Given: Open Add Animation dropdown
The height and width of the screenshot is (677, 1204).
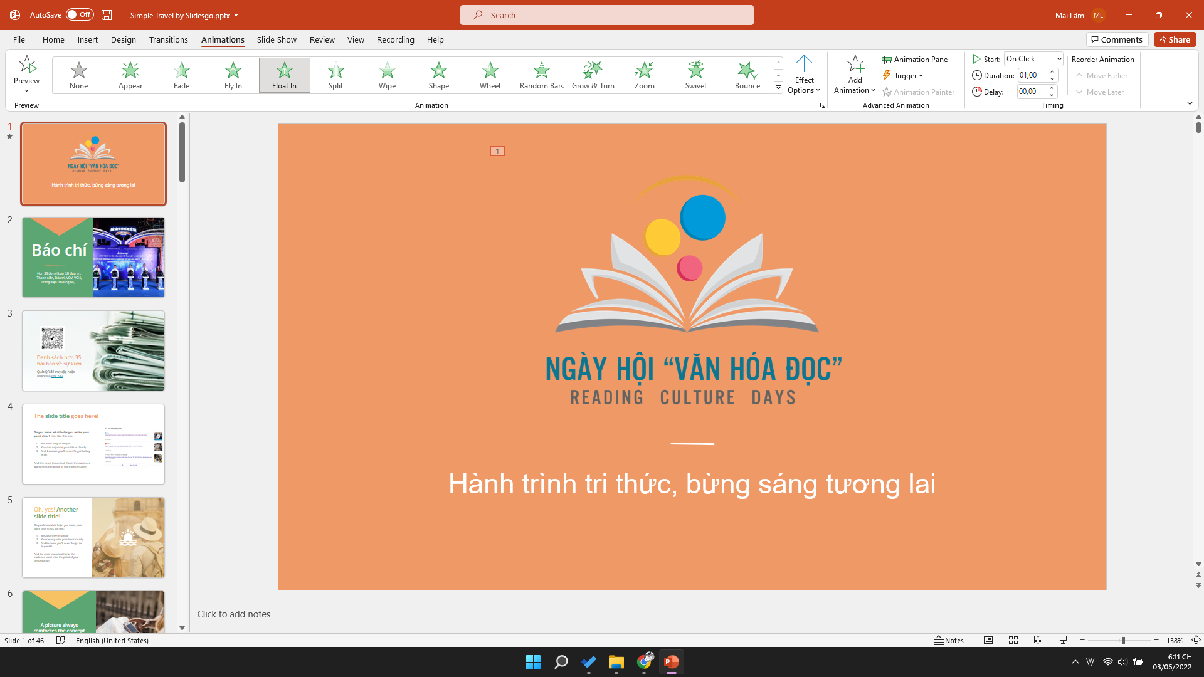Looking at the screenshot, I should pos(855,75).
